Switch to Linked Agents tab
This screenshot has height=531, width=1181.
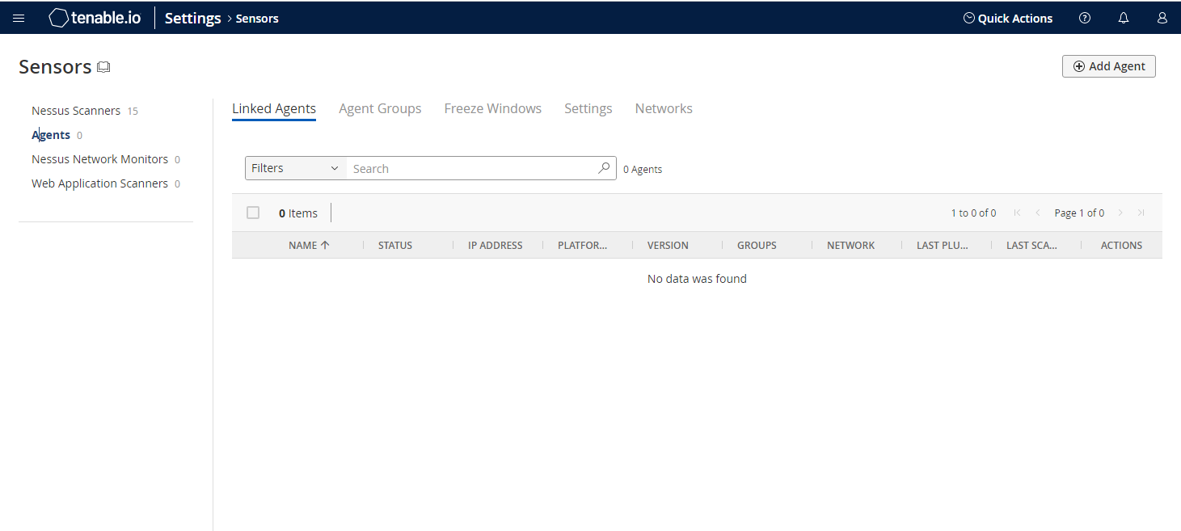coord(274,108)
